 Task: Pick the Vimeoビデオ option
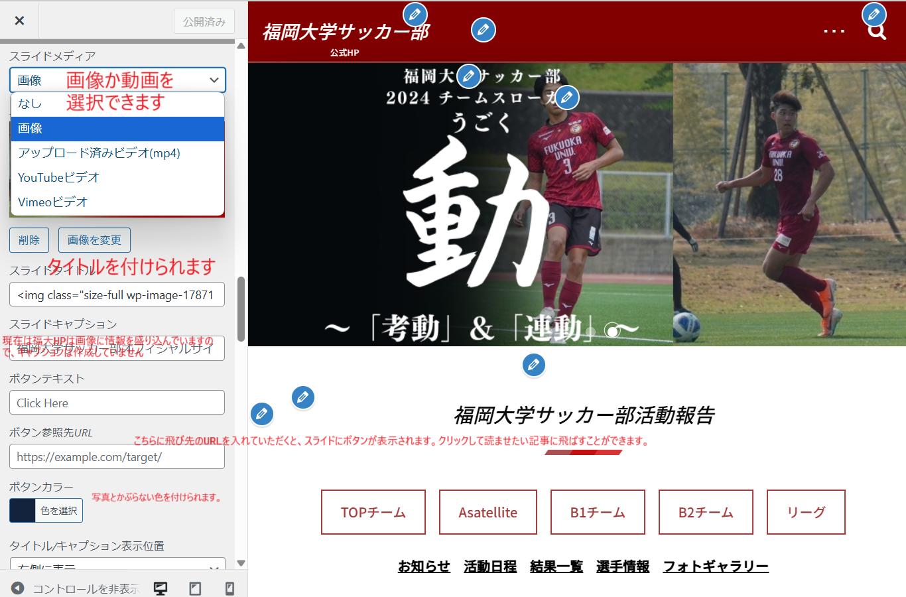coord(117,202)
